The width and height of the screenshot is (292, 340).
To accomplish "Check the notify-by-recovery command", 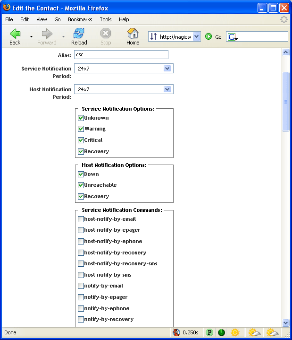I will pyautogui.click(x=81, y=319).
